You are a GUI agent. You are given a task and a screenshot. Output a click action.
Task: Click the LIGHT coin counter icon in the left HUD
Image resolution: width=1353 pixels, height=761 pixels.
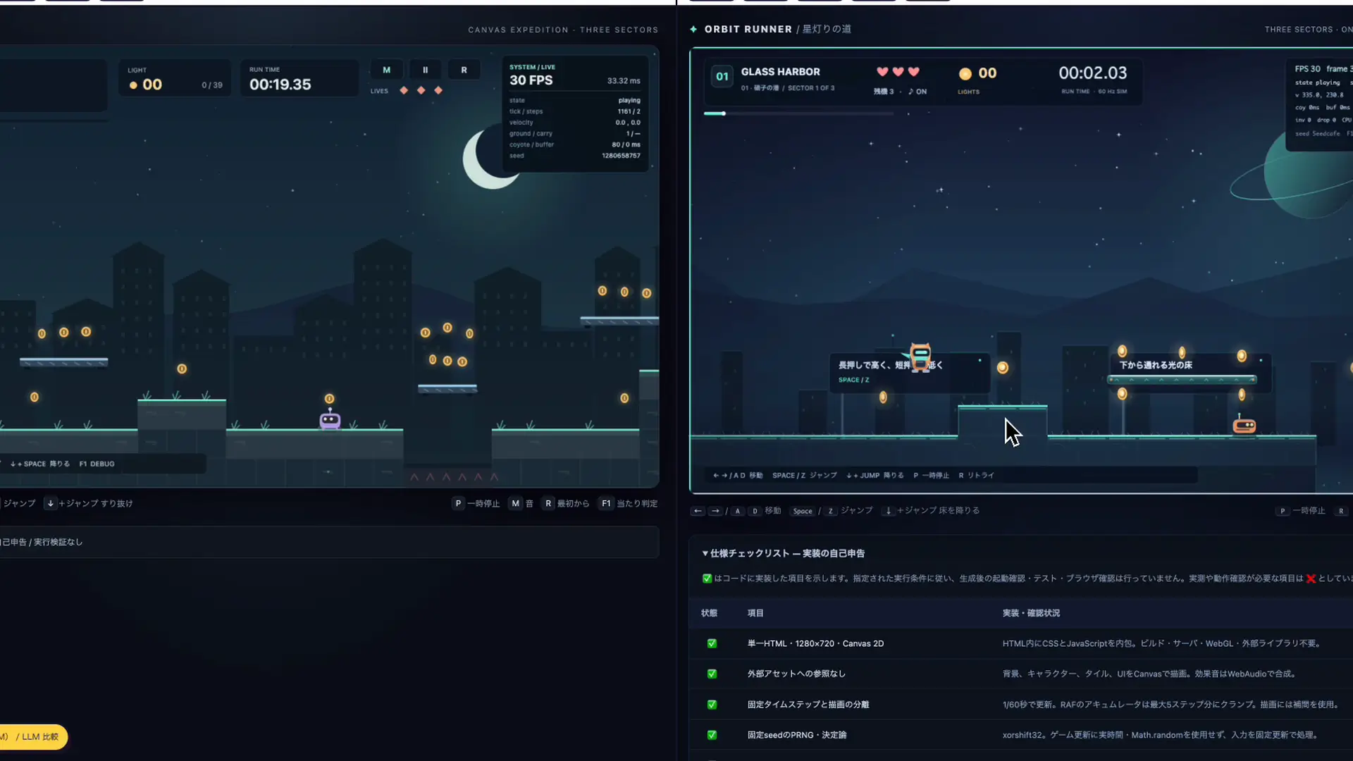click(133, 85)
